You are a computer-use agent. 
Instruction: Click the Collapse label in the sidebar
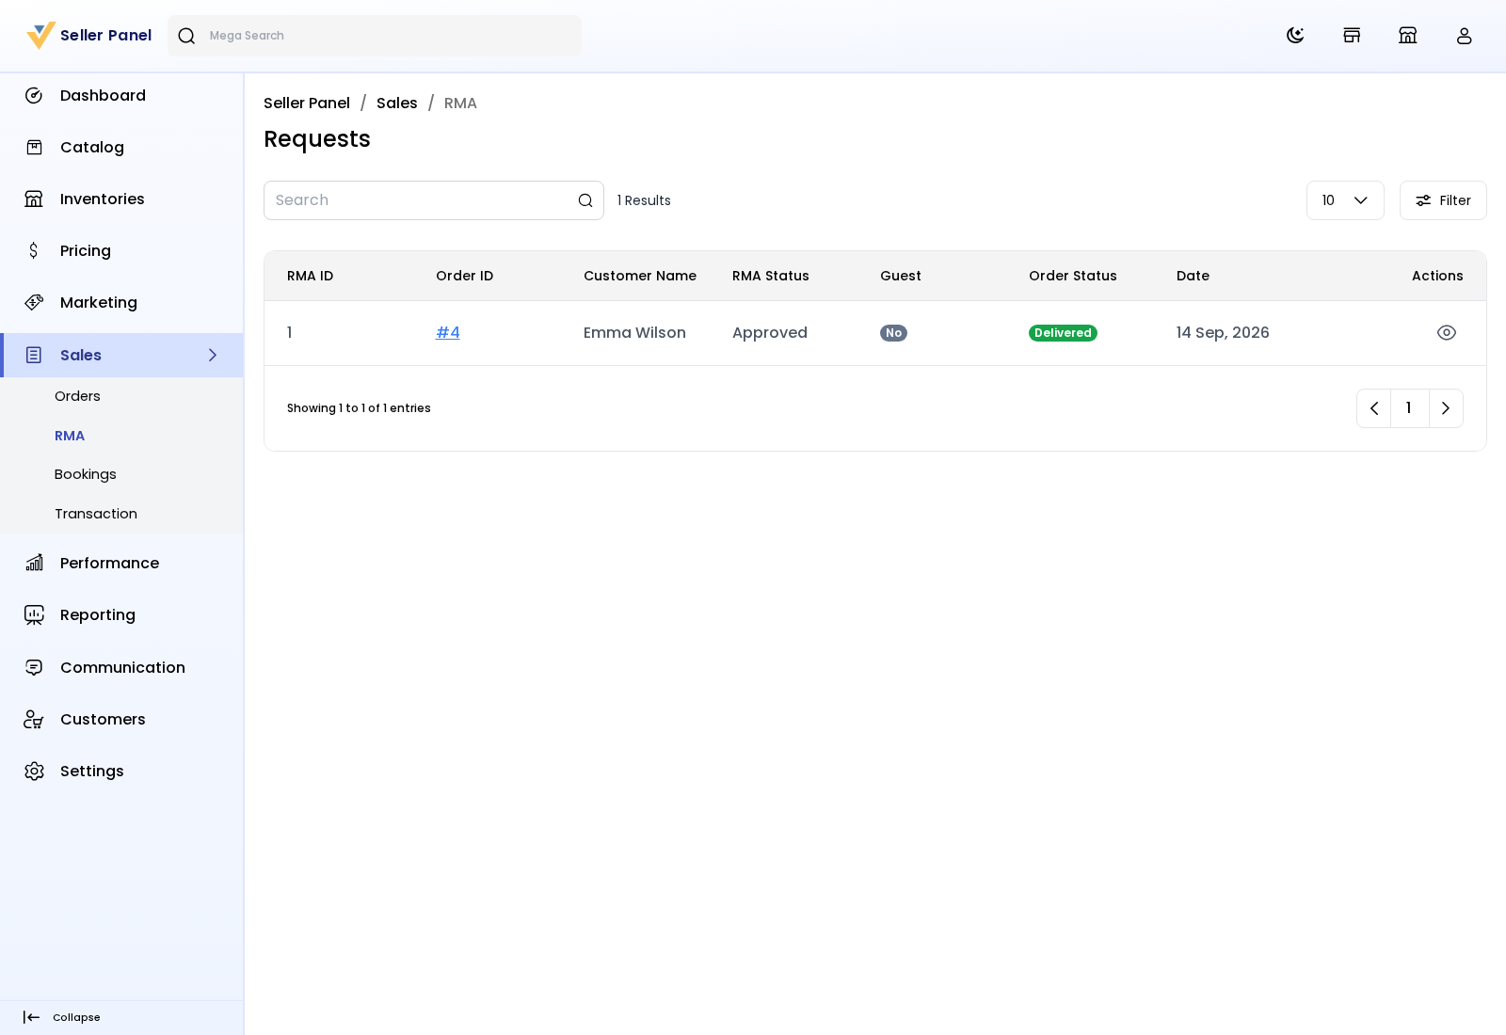pyautogui.click(x=76, y=1018)
